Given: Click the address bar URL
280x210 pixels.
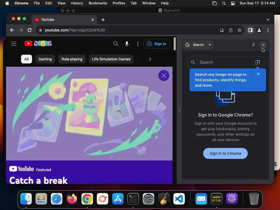Looking at the screenshot, I should click(x=75, y=30).
